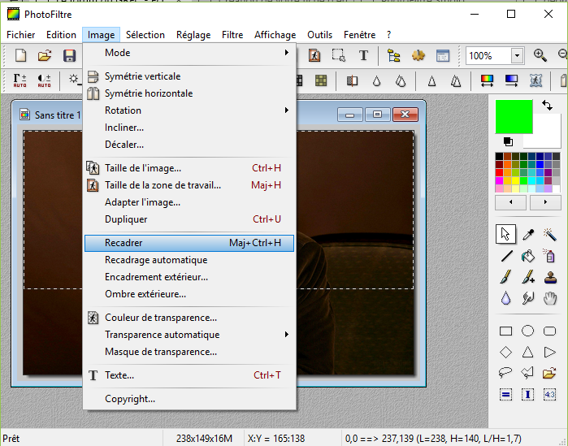Click the zoom in magnifier icon
This screenshot has width=568, height=446.
[540, 55]
